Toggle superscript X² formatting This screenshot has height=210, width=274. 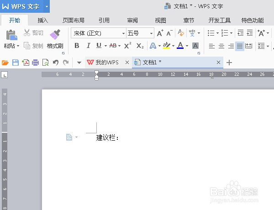point(127,46)
